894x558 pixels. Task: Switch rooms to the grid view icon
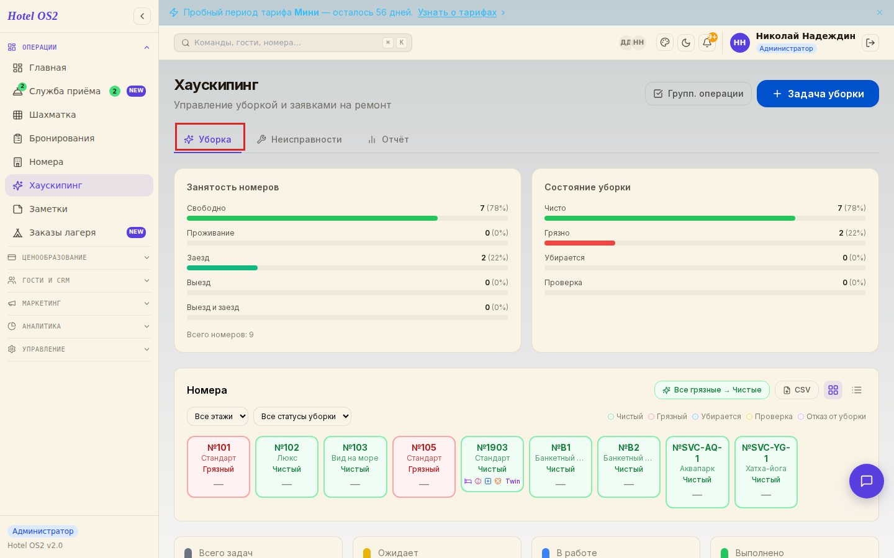pyautogui.click(x=833, y=390)
